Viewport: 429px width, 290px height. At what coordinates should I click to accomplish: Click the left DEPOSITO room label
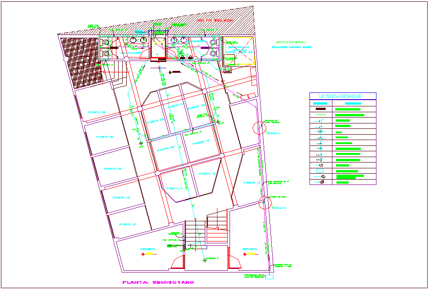coord(148,249)
